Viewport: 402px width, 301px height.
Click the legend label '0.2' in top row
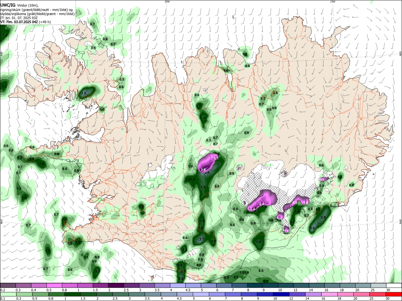click(x=3, y=290)
